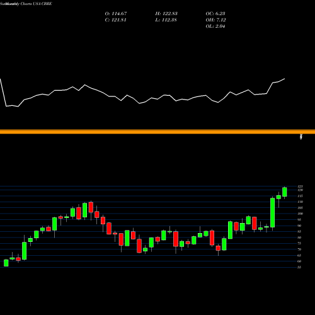Click the 120 price axis label
Image resolution: width=315 pixels, height=315 pixels.
point(300,190)
